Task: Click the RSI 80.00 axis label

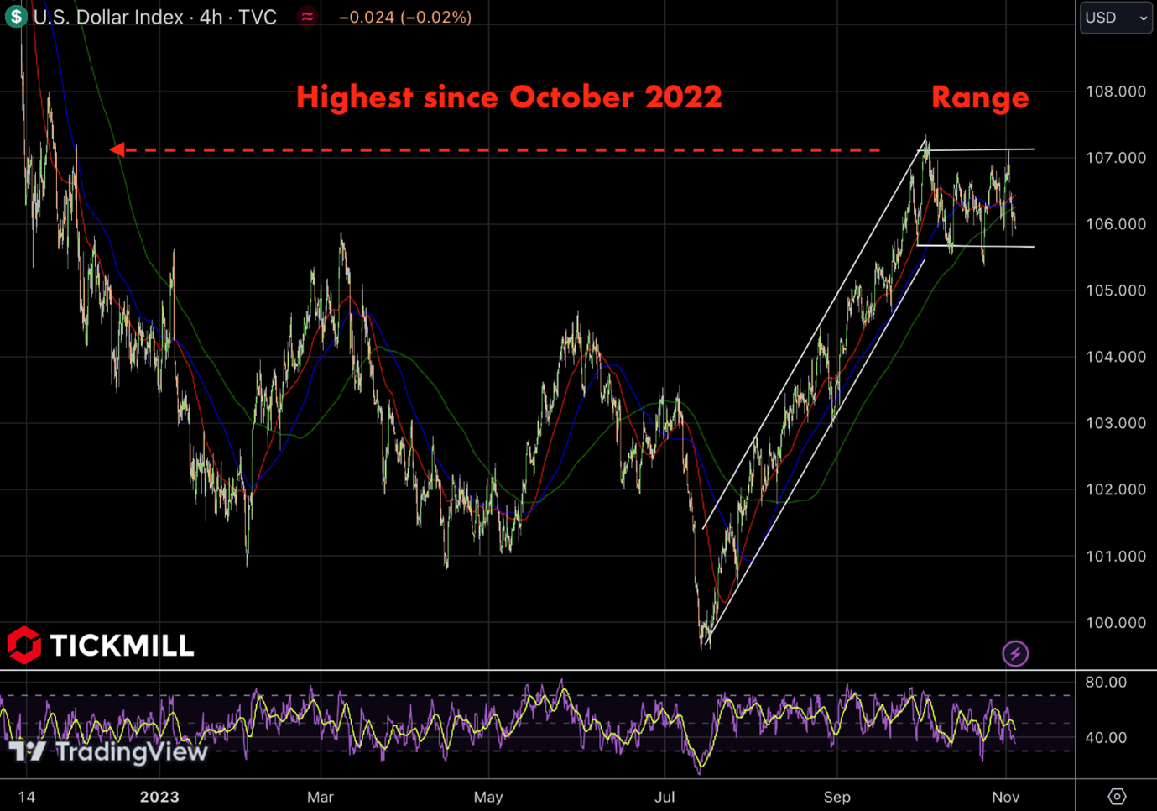Action: pyautogui.click(x=1106, y=682)
